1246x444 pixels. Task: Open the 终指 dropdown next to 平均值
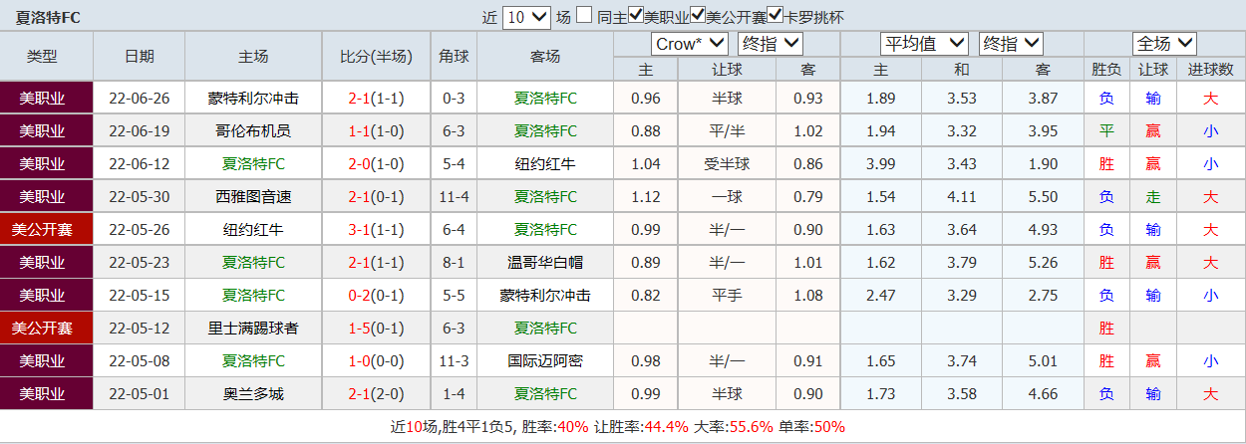tap(1010, 44)
